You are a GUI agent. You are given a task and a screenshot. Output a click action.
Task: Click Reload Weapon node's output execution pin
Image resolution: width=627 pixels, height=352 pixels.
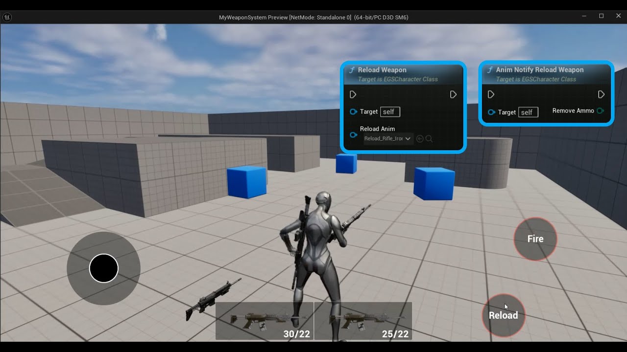point(453,94)
